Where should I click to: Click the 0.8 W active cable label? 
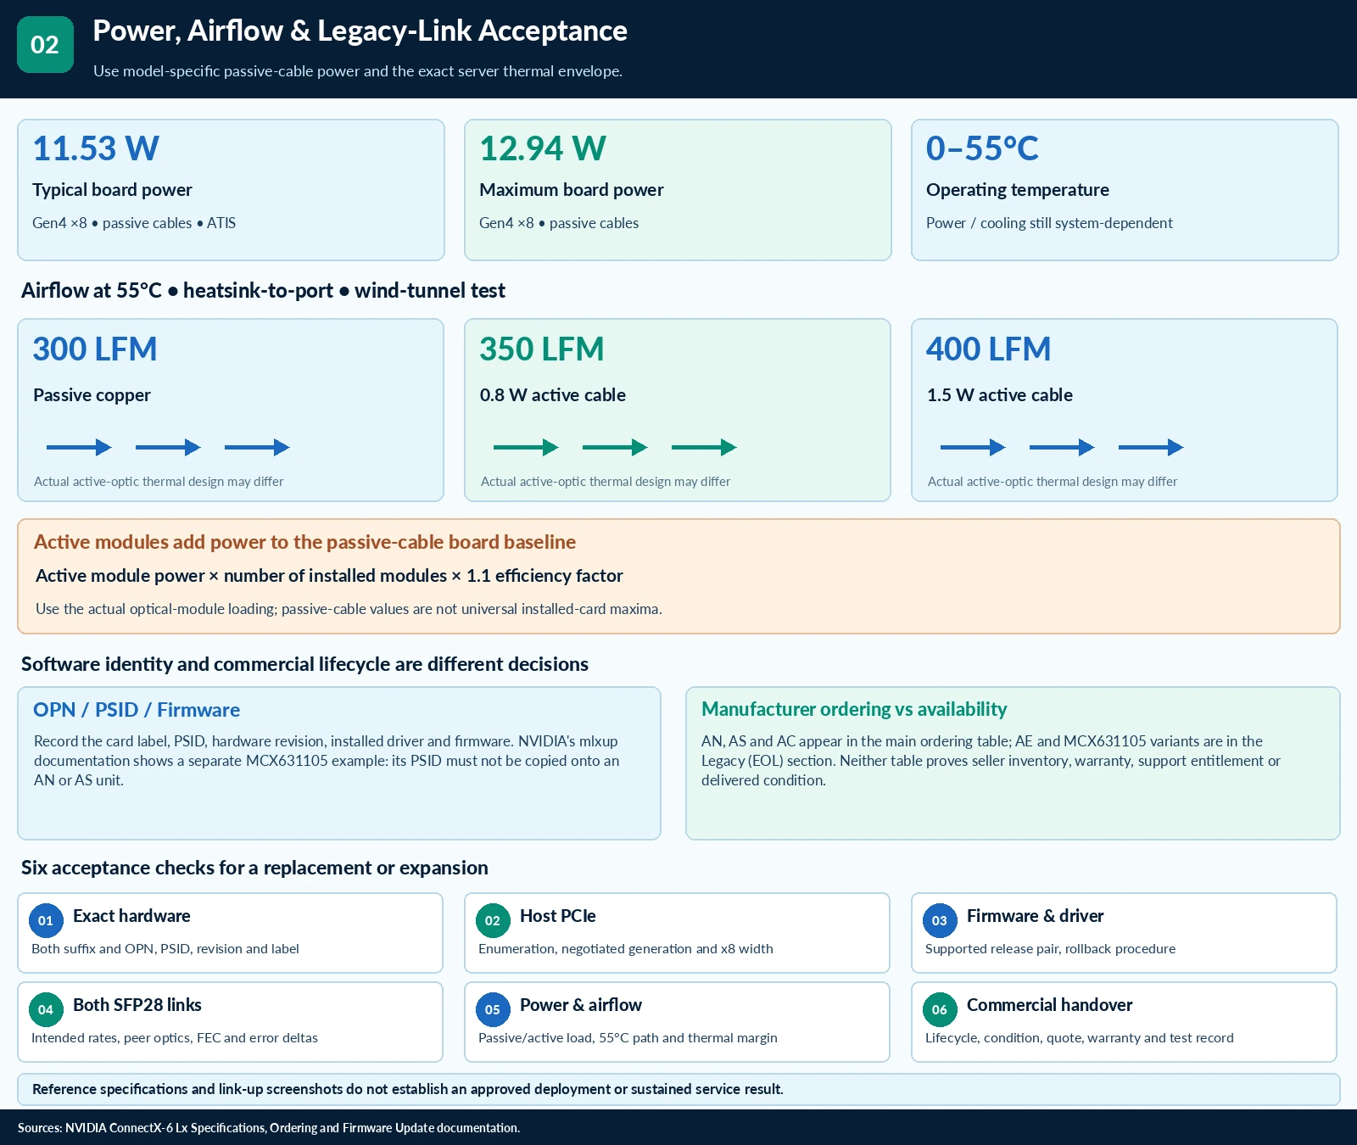pyautogui.click(x=553, y=395)
